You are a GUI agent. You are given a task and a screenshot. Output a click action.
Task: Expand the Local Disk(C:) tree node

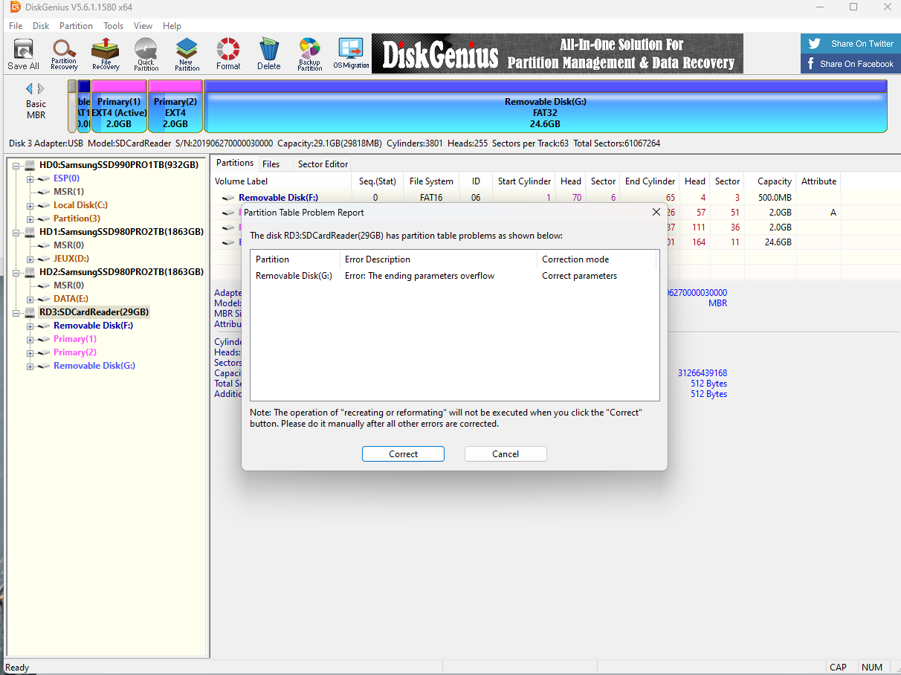pos(30,205)
